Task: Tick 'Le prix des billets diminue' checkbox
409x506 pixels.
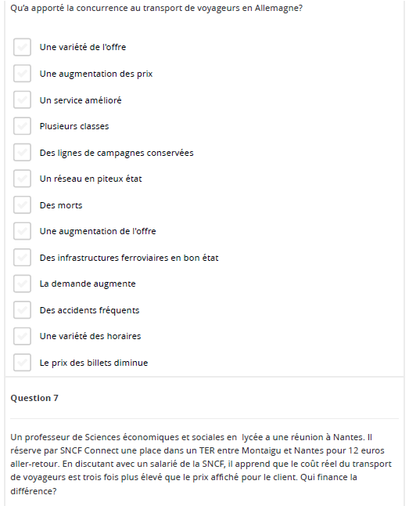Action: click(22, 363)
